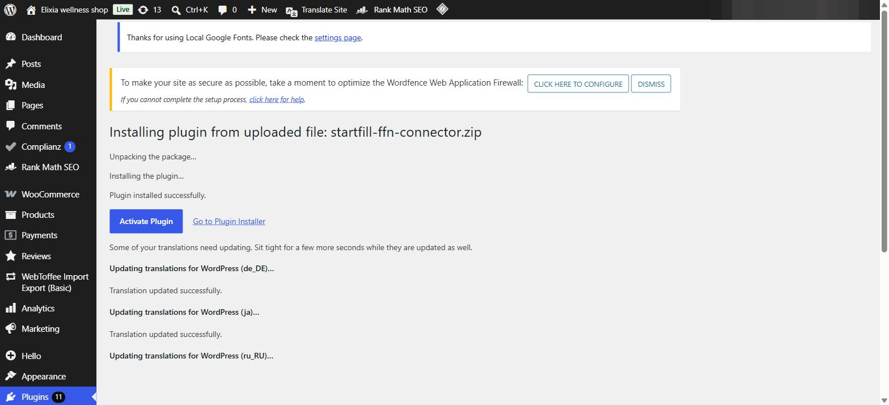
Task: Select text 'Updating translations for WordPress (ru_RU)…'
Action: [191, 356]
